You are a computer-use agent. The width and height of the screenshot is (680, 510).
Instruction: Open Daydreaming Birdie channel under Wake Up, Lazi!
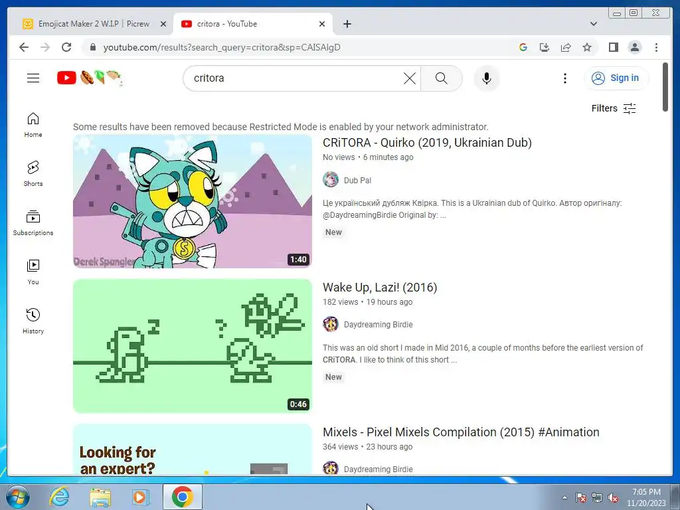(378, 324)
